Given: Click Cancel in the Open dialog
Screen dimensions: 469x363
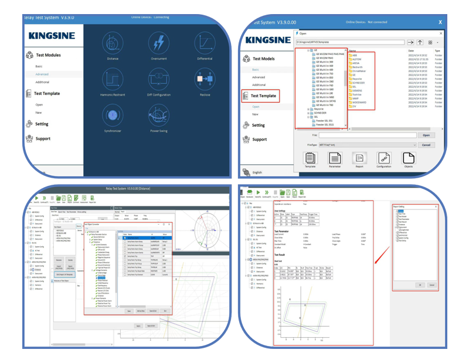Looking at the screenshot, I should point(426,145).
